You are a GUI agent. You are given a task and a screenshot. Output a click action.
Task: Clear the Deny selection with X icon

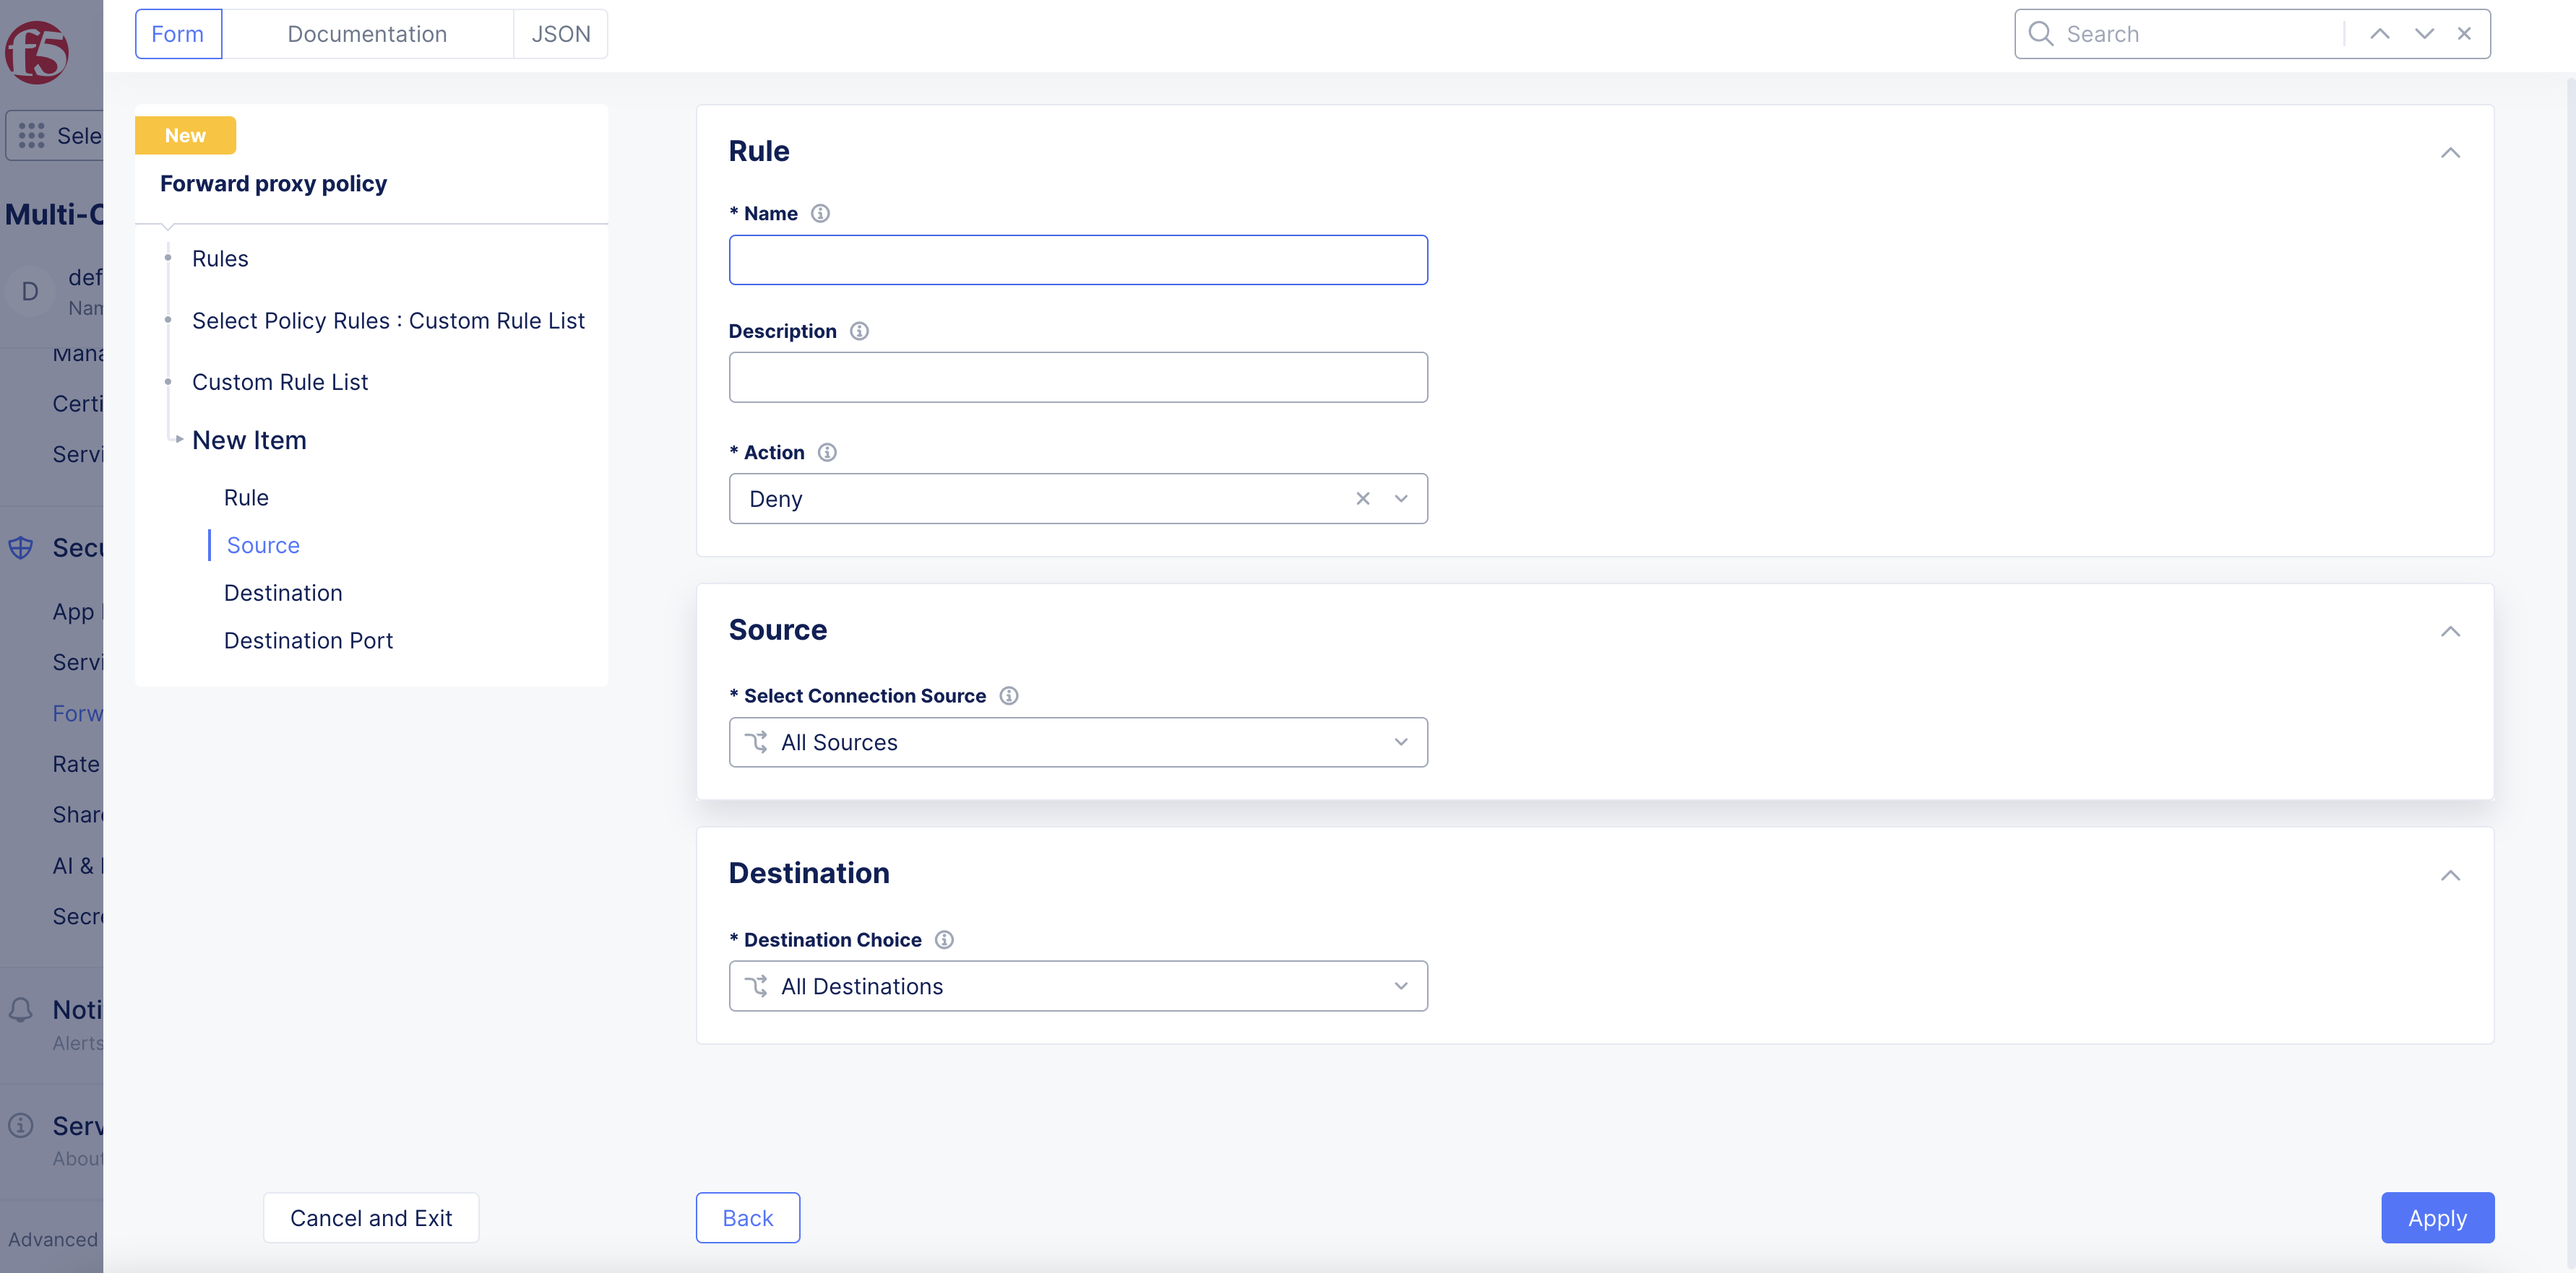[1362, 499]
